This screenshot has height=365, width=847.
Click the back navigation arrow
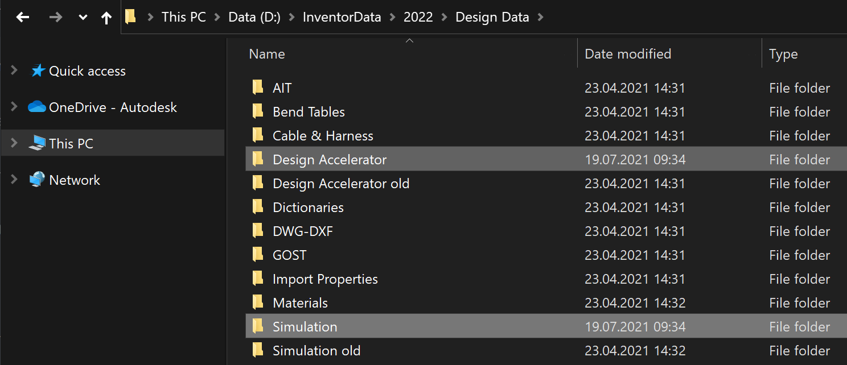(x=22, y=17)
